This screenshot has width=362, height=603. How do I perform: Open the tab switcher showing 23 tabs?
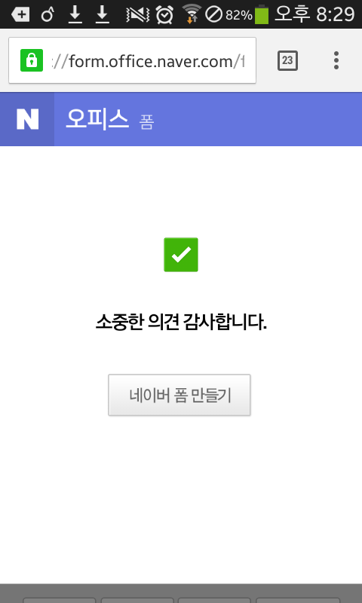287,60
